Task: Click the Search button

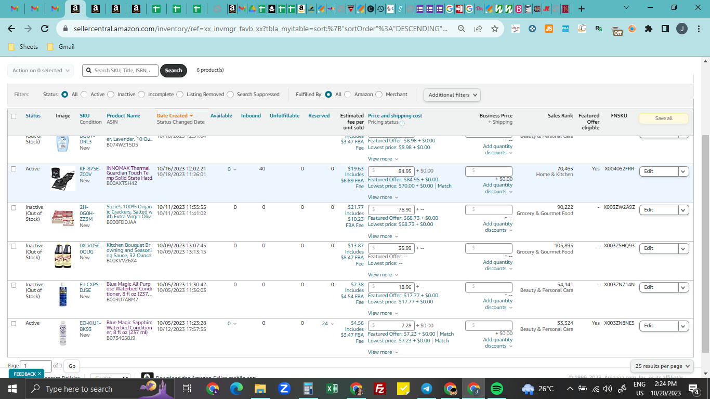Action: (x=174, y=71)
